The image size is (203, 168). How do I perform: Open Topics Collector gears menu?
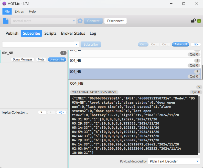61,112
